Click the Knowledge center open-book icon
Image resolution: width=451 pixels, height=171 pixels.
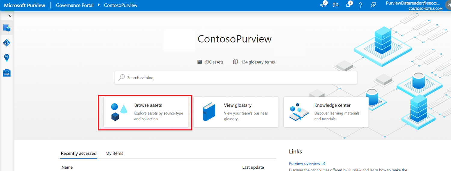click(299, 112)
